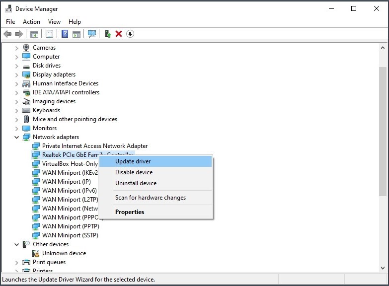Screen dimensions: 389x286
Task: Click the Keyboards icon
Action: tap(26, 110)
